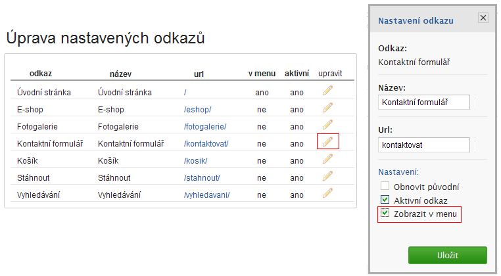
Task: Open the /eshop/ url link
Action: tap(198, 110)
